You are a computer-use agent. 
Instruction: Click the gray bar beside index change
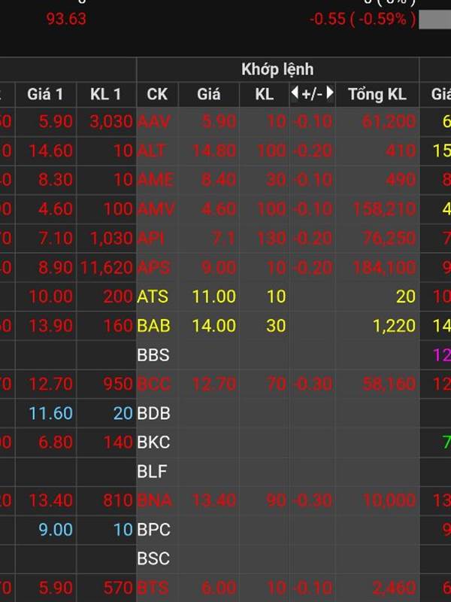435,20
